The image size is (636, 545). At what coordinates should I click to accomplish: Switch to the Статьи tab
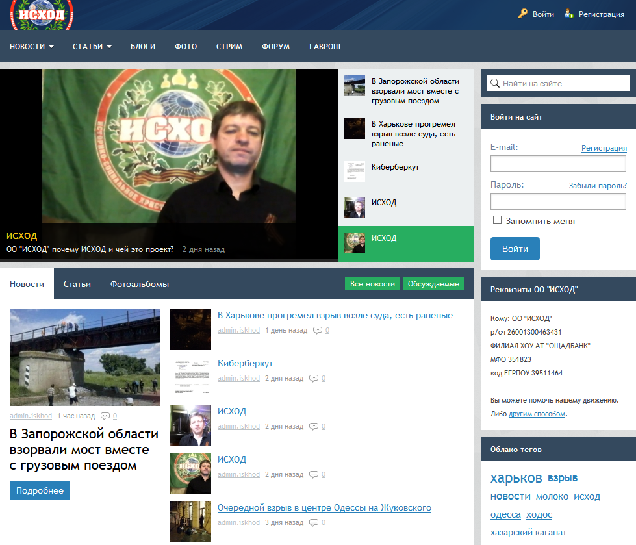coord(77,284)
